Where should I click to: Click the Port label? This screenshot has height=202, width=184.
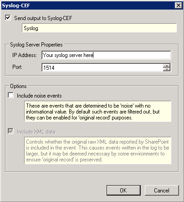(17, 67)
